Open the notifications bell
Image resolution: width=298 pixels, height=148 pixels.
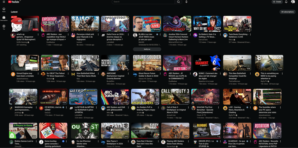[286, 2]
